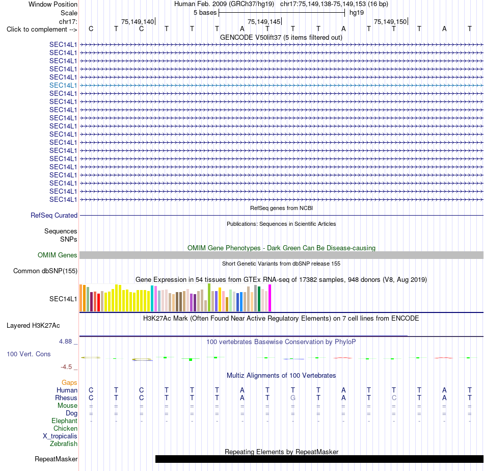Open 'Multiz Alignments of 100 Vertebrates' title
Screen dimensions: 484x471
281,375
